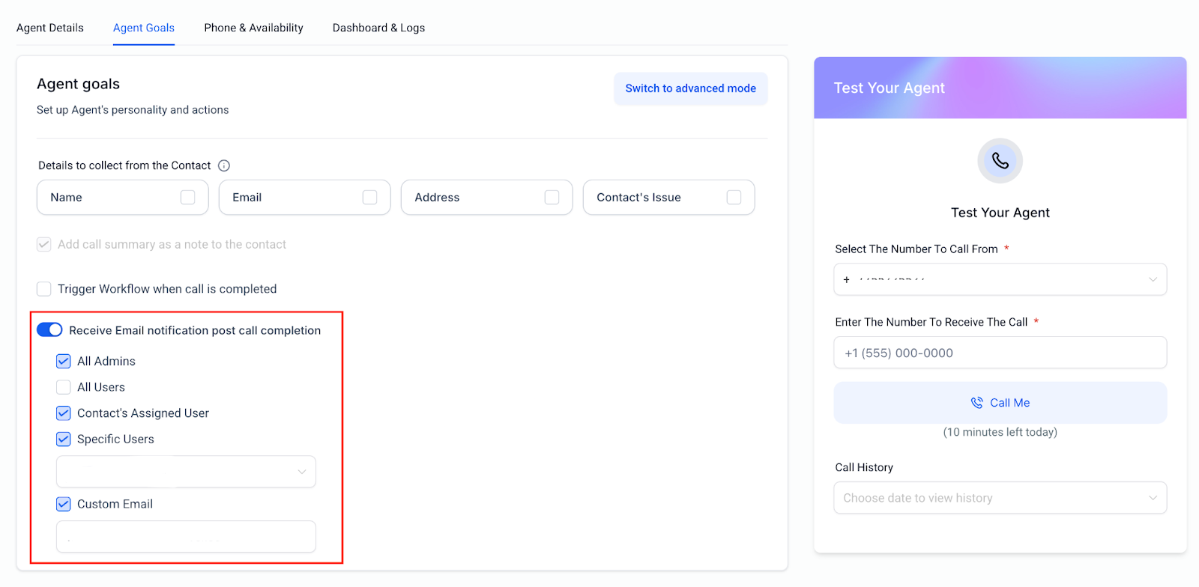Check the All Users checkbox
This screenshot has height=587, width=1199.
tap(64, 387)
